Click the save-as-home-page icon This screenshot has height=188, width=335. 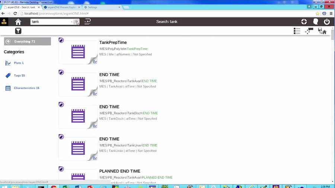point(322,31)
